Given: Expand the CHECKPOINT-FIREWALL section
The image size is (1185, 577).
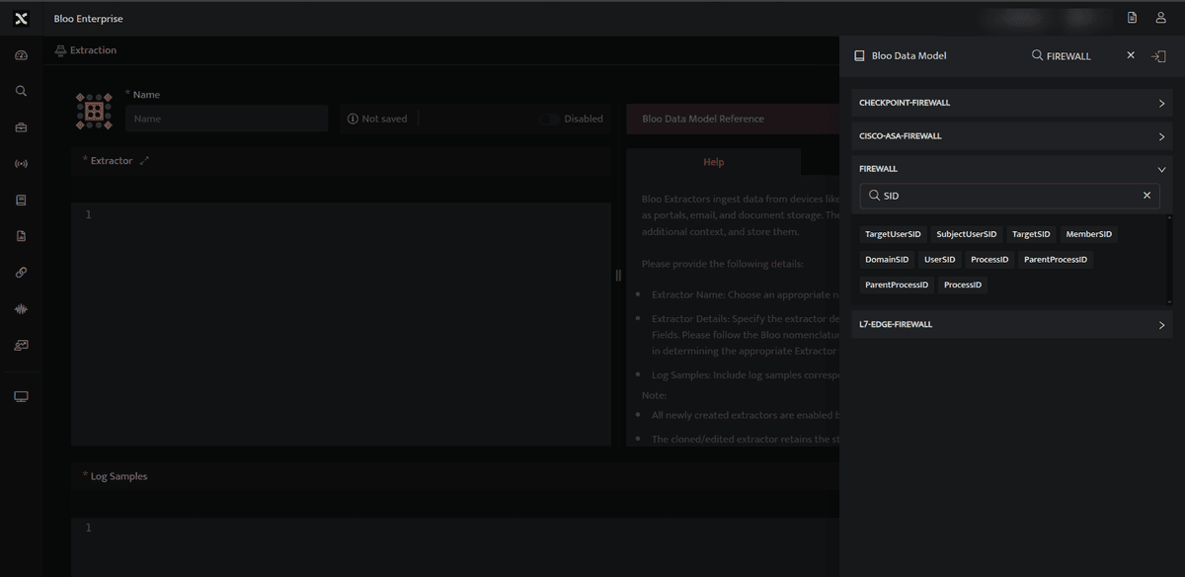Looking at the screenshot, I should pos(1012,103).
